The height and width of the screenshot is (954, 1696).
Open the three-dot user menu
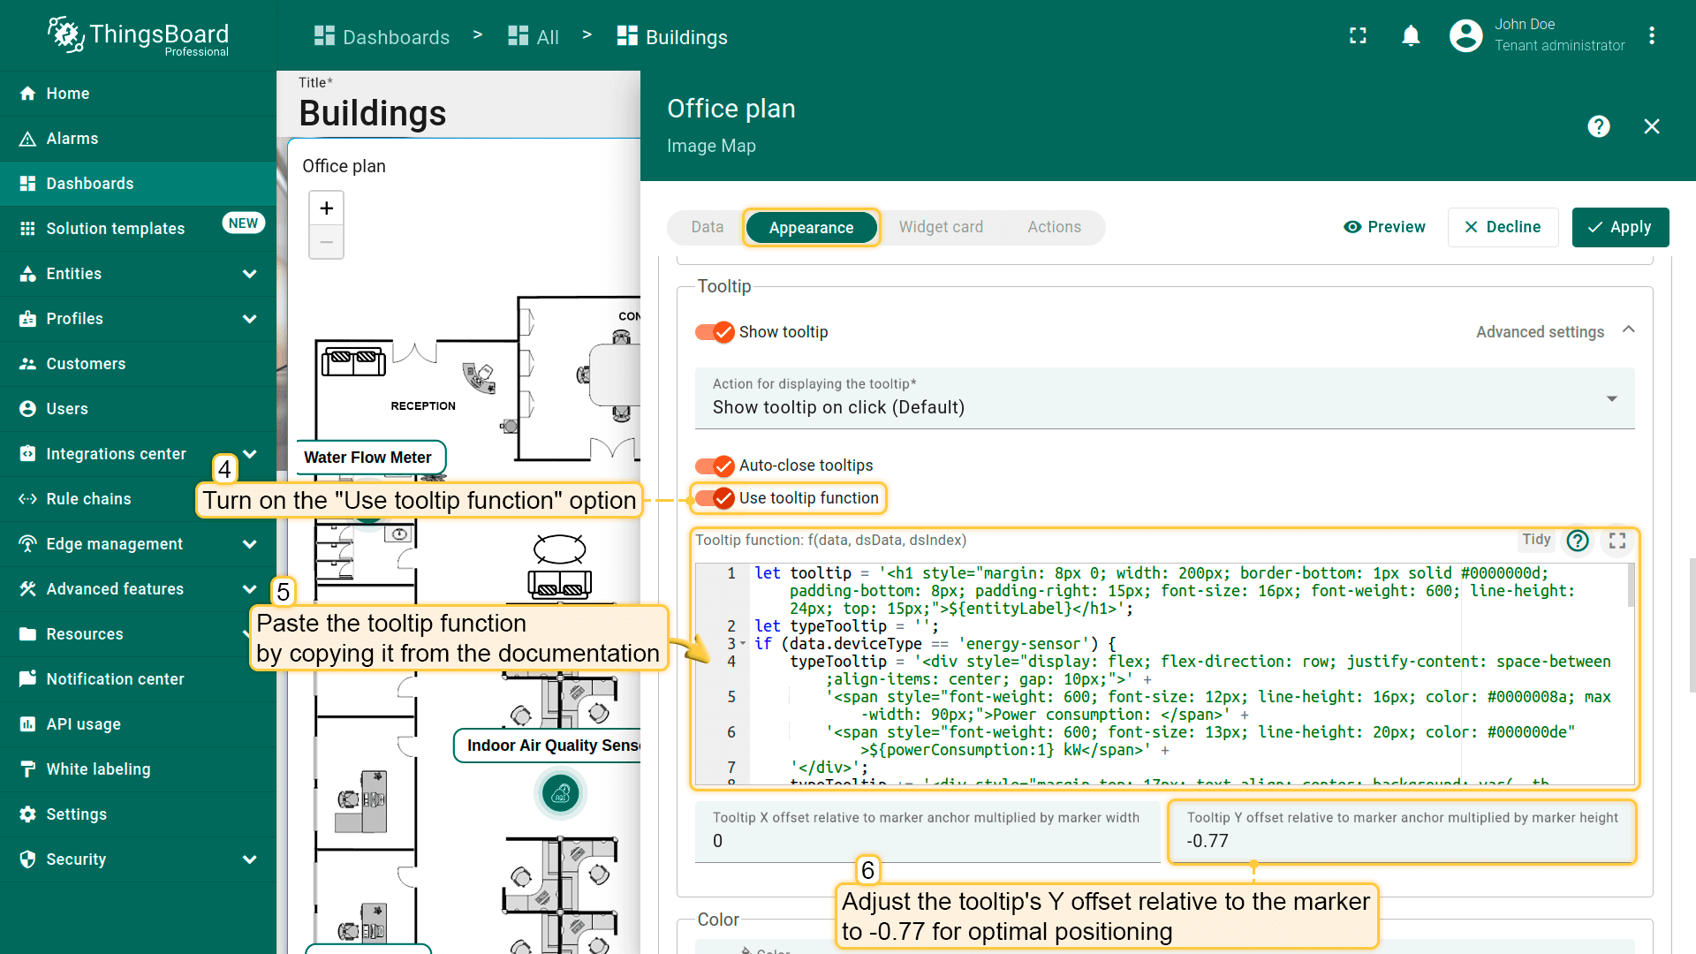1651,36
